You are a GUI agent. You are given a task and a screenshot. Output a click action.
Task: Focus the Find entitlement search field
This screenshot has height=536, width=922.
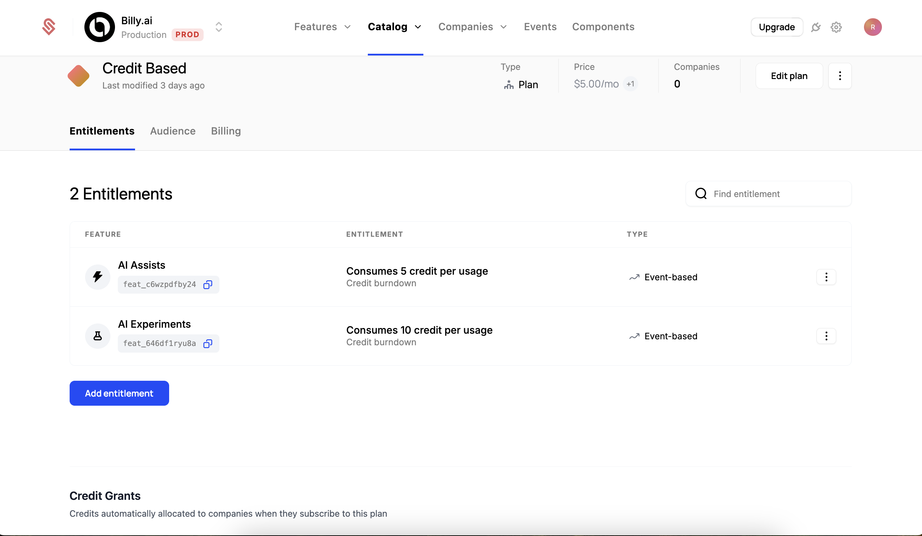[776, 194]
